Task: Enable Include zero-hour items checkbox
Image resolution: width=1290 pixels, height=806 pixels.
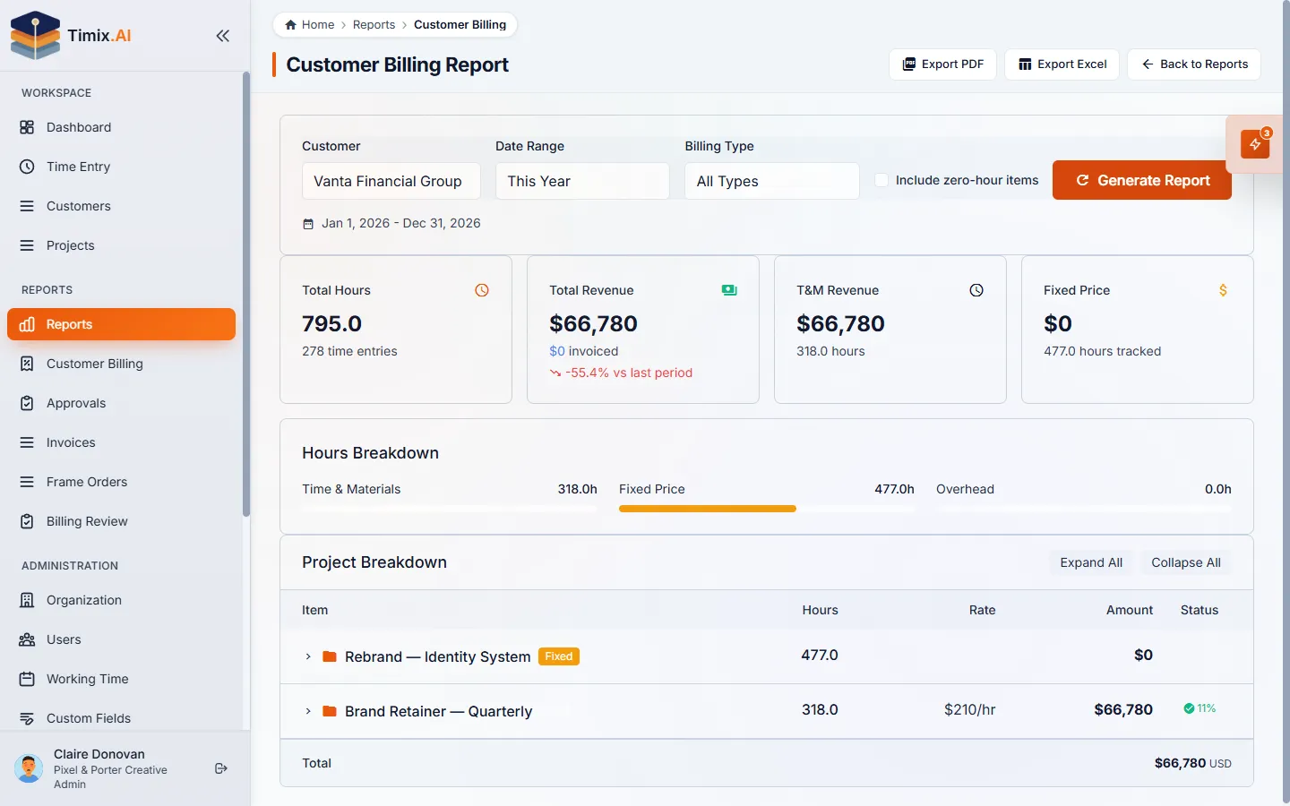Action: click(x=881, y=180)
